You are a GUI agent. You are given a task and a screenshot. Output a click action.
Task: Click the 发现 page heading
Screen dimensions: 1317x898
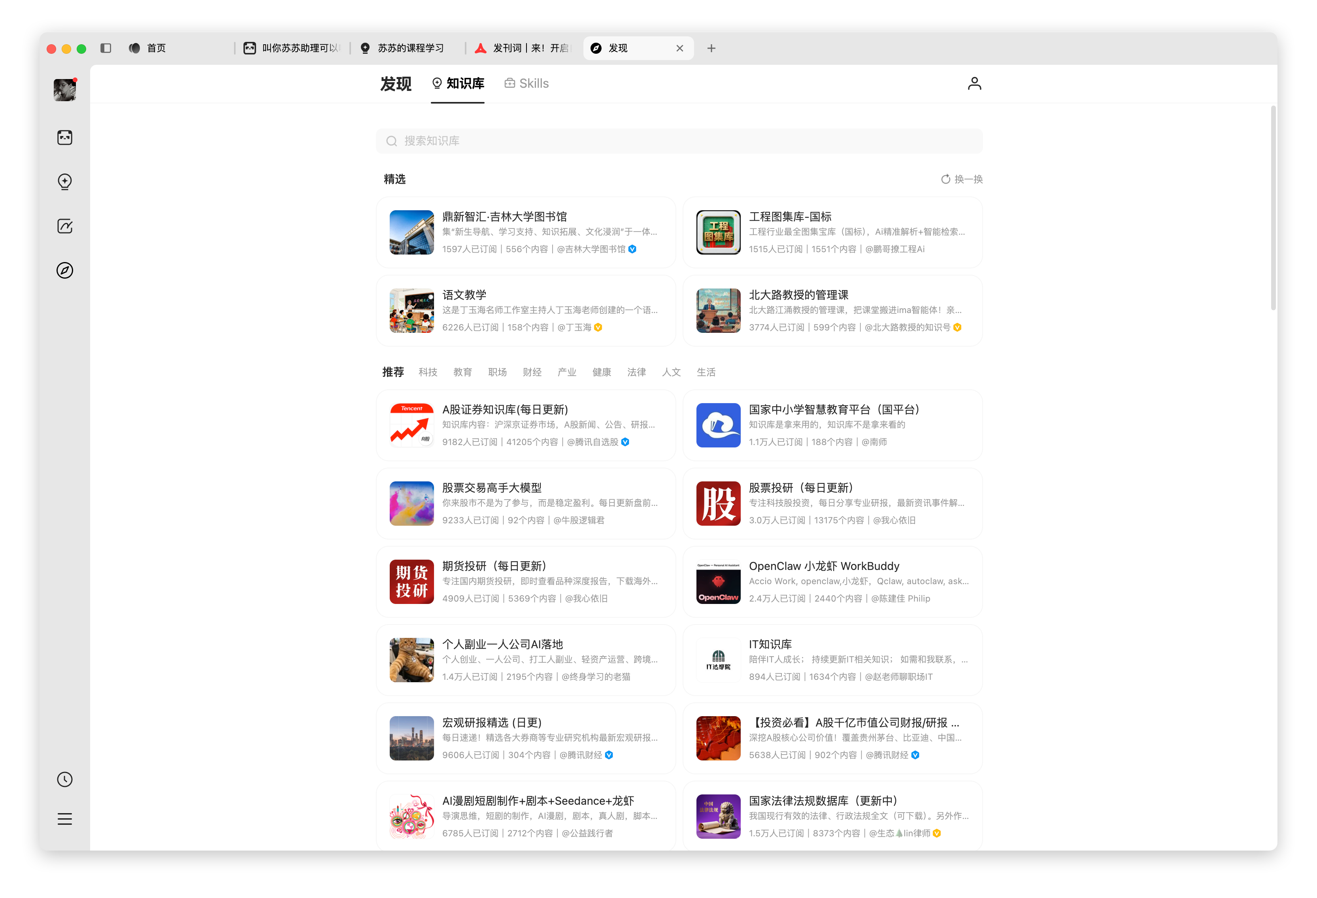[x=396, y=83]
